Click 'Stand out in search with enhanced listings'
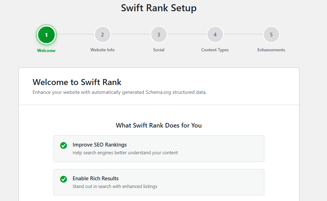327x201 pixels. click(x=115, y=186)
